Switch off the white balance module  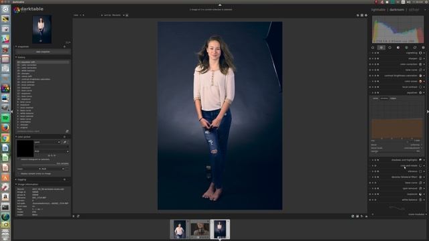(370, 200)
